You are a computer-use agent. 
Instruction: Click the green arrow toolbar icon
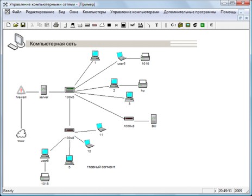point(203,25)
